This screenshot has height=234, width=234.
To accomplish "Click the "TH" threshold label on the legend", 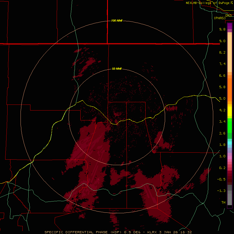I will (223, 203).
